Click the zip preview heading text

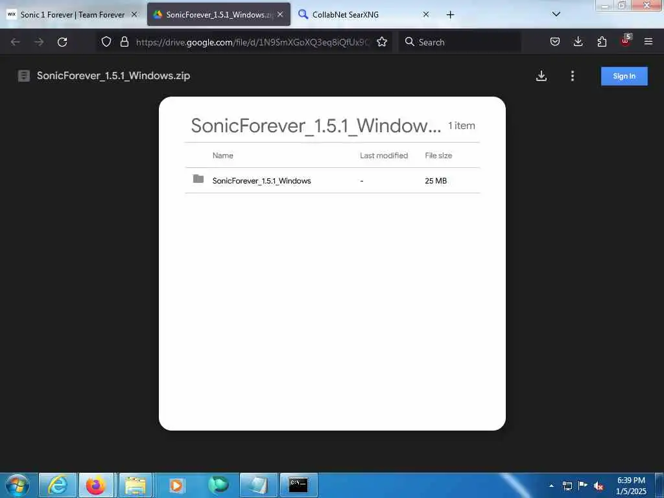click(316, 126)
